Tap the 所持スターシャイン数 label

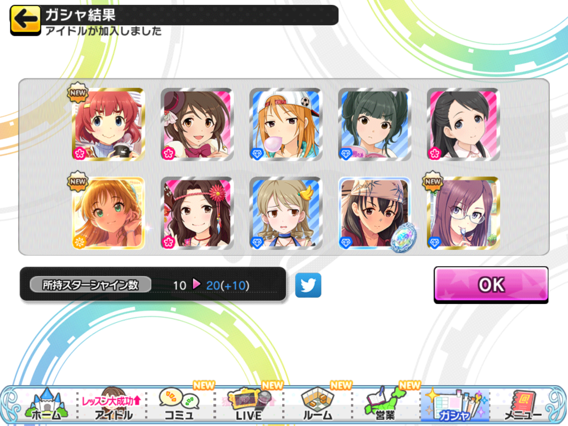point(90,285)
